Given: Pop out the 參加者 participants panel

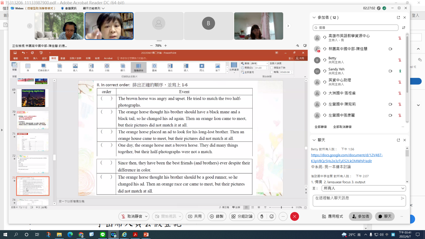Looking at the screenshot, I should (398, 18).
